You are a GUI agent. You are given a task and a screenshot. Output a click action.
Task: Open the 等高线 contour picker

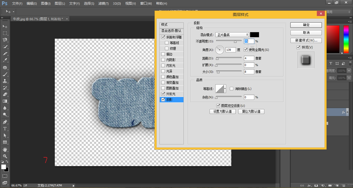point(224,88)
